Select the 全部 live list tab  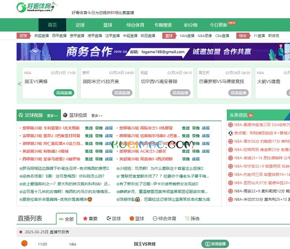pos(66,219)
